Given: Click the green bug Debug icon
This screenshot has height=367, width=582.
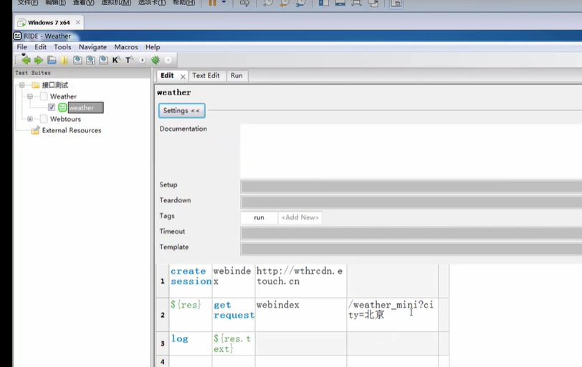Looking at the screenshot, I should (x=155, y=60).
